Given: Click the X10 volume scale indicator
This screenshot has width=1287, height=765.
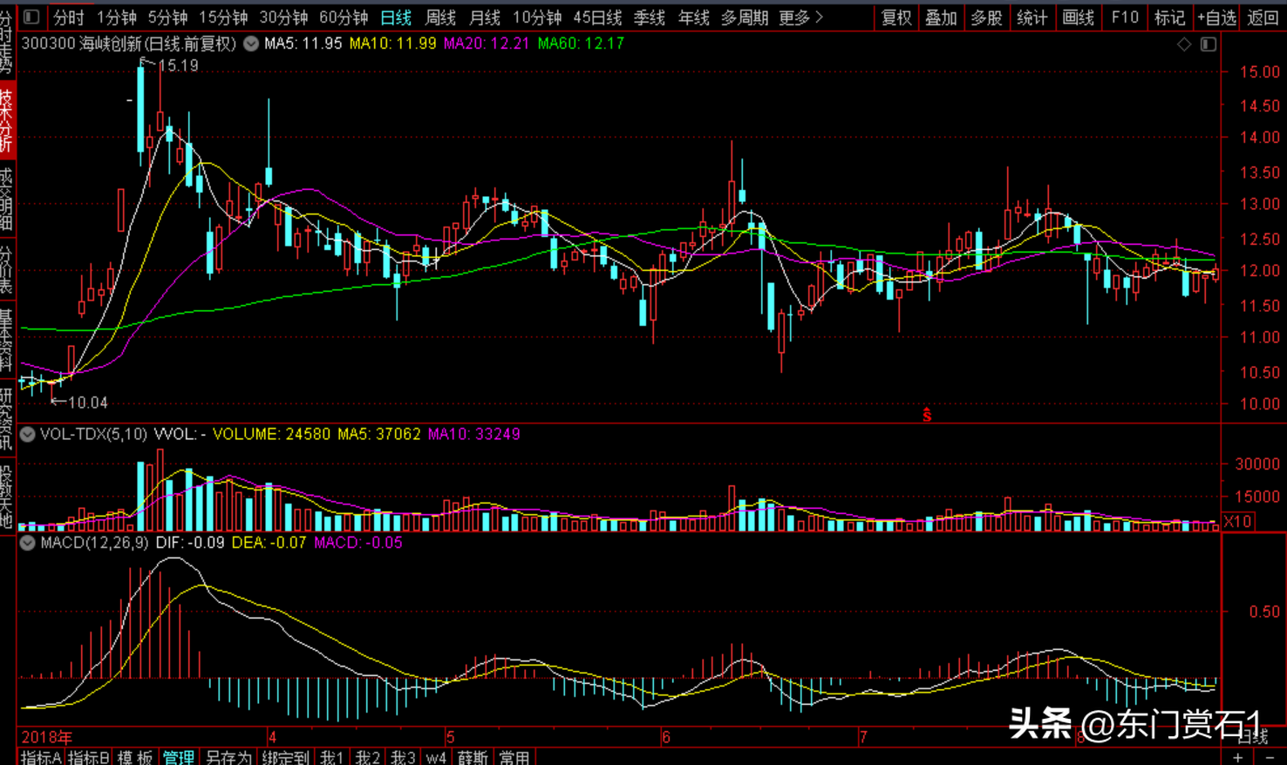Looking at the screenshot, I should (x=1238, y=521).
